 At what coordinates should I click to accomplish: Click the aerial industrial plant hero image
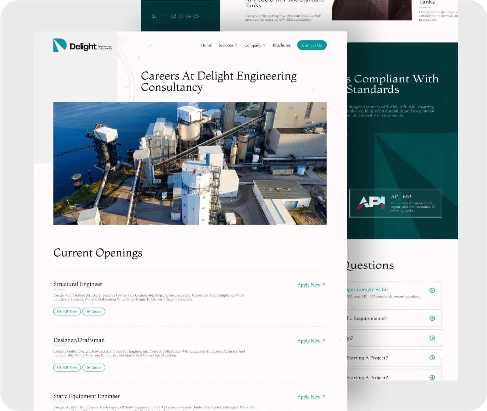tap(190, 163)
